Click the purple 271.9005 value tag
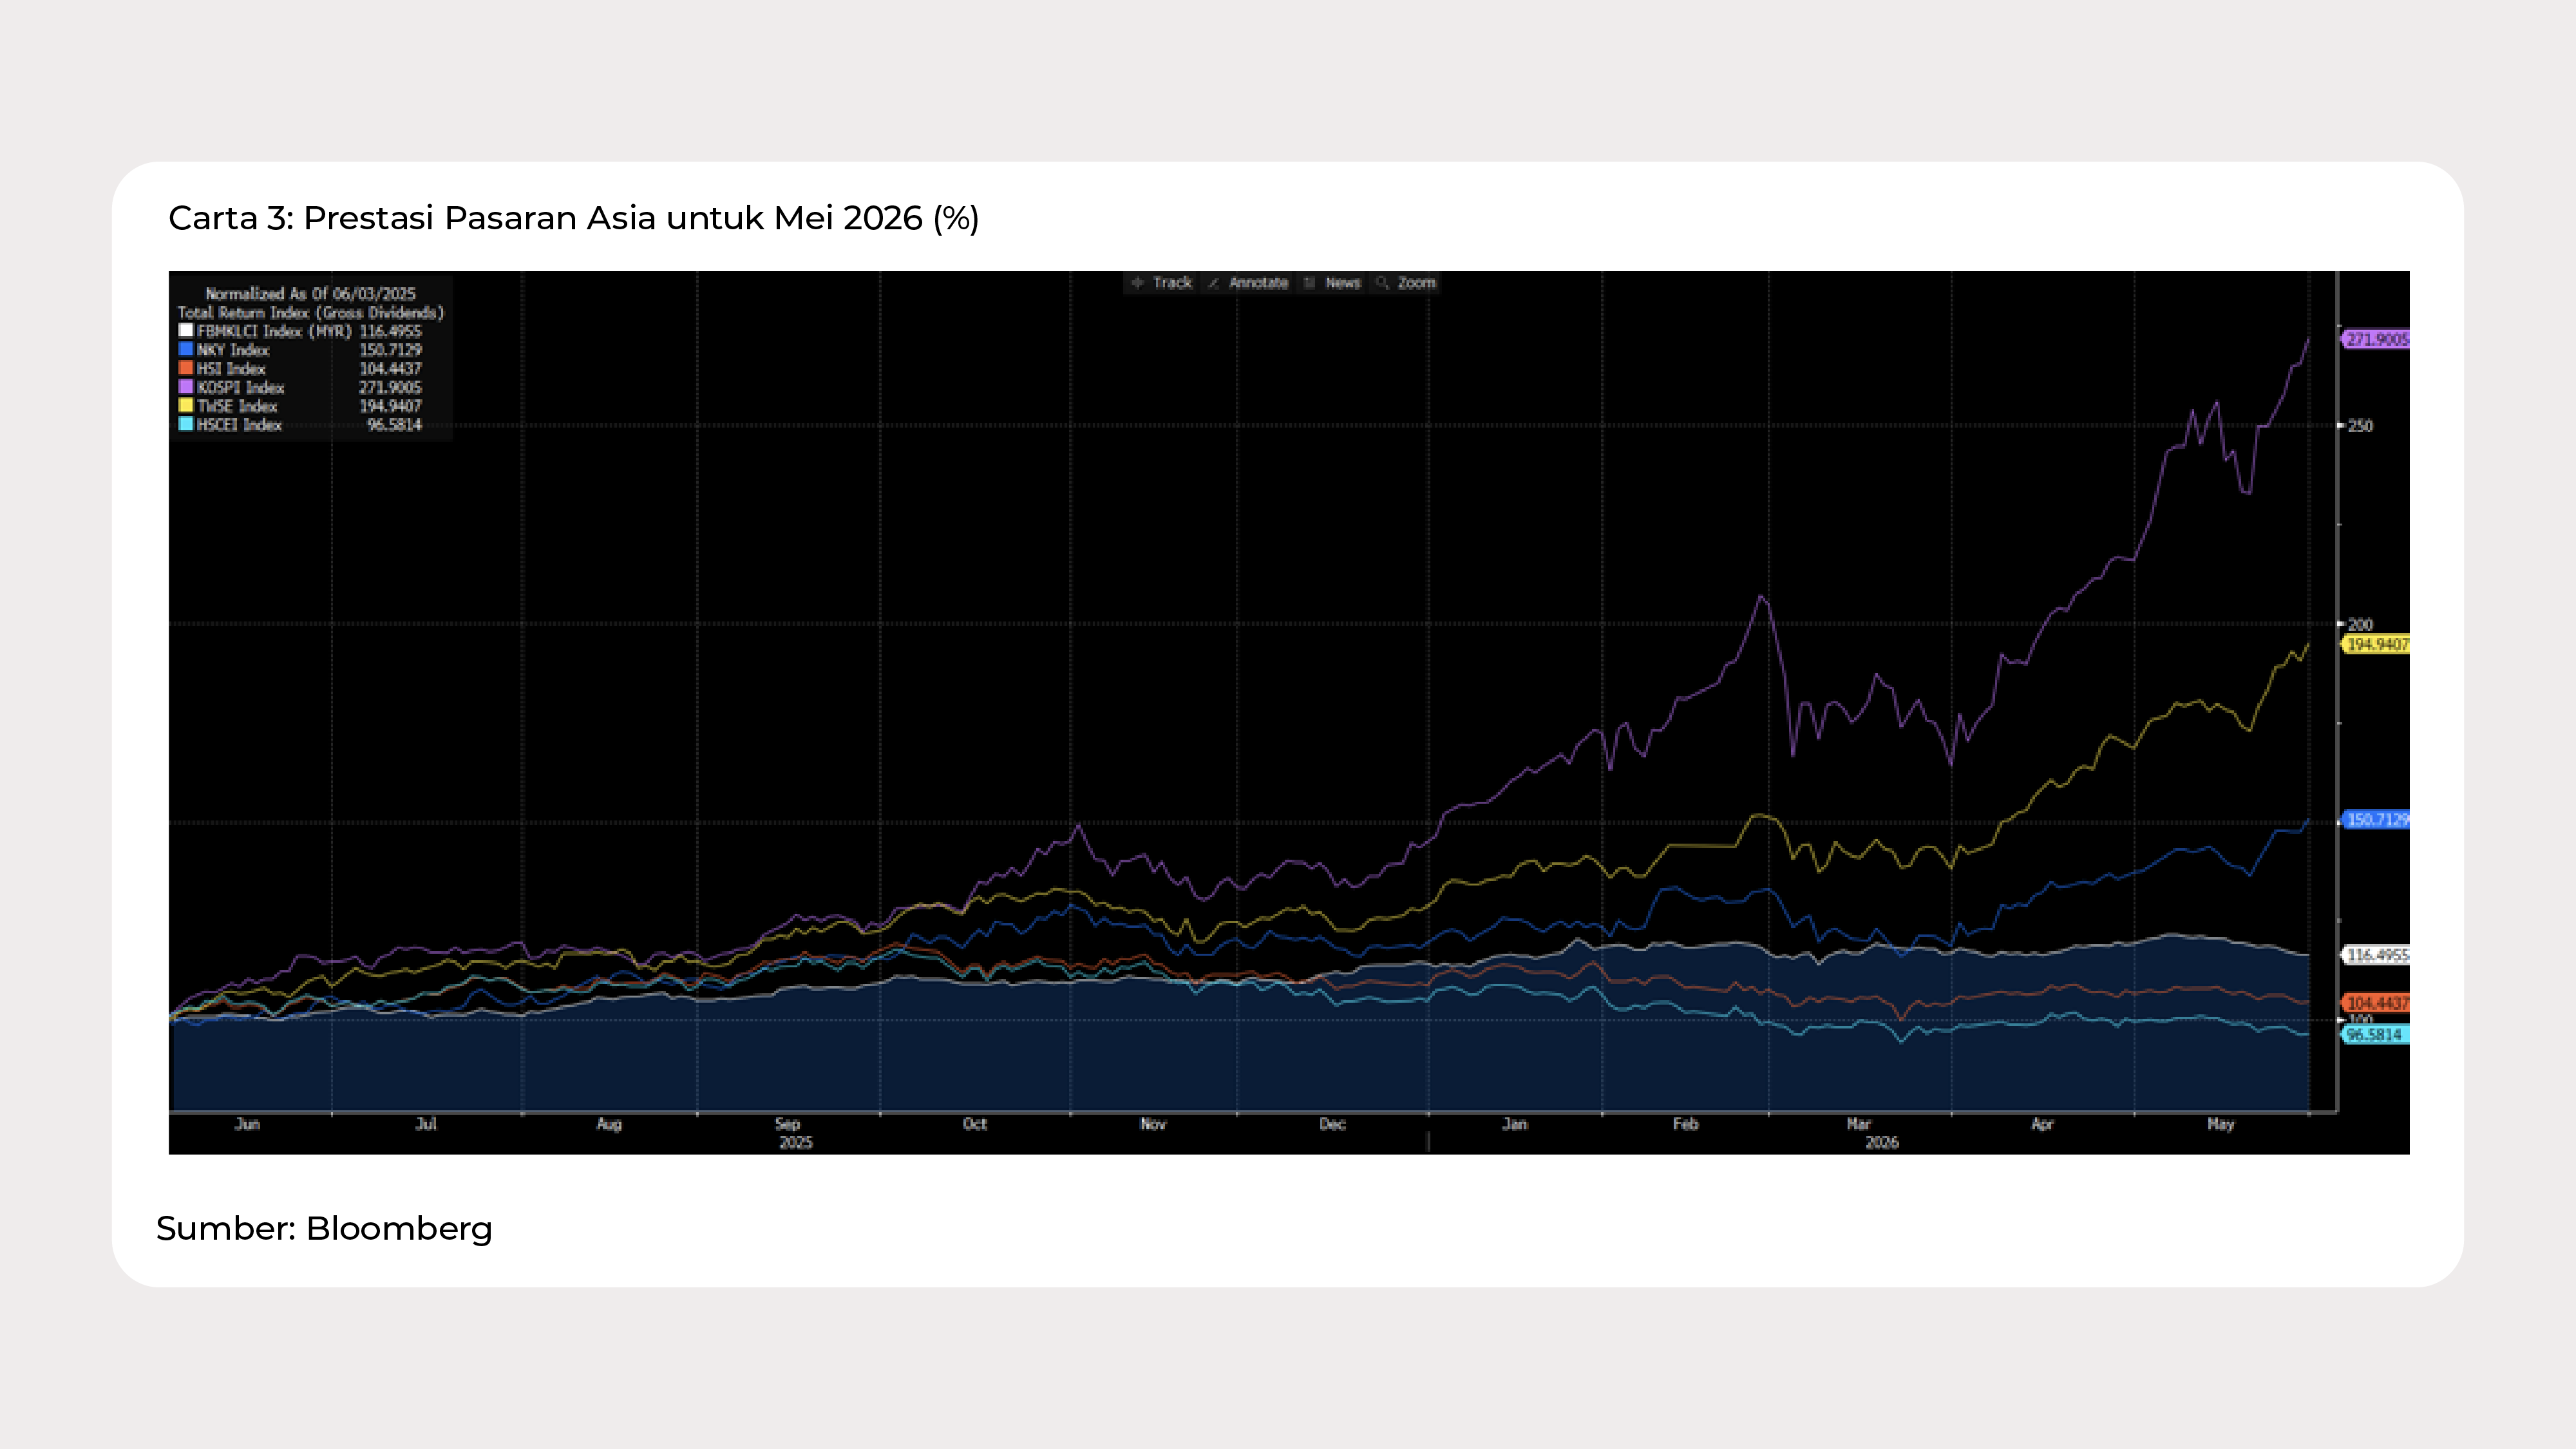 click(2376, 339)
